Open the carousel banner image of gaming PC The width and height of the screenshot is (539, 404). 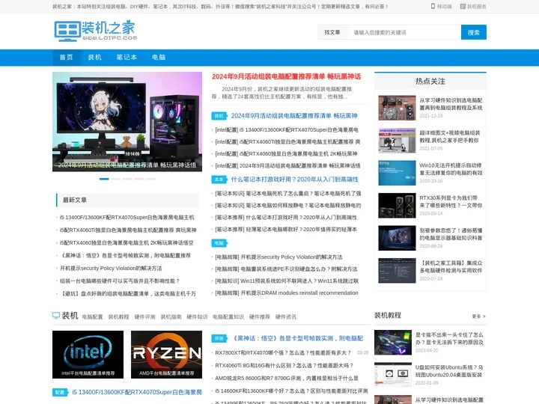(127, 122)
